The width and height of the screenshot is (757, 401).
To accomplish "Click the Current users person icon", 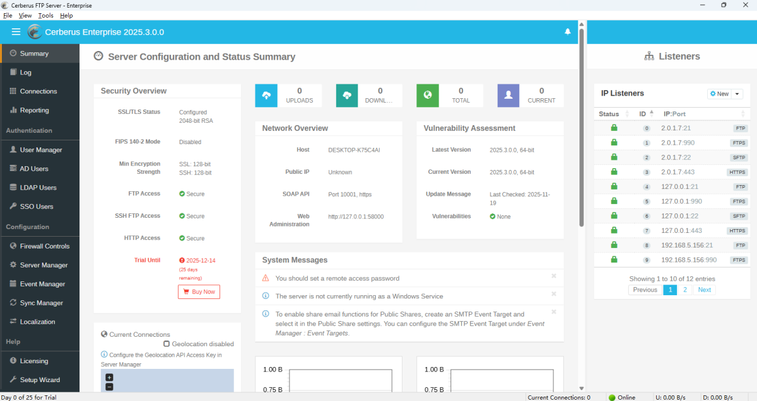I will pyautogui.click(x=508, y=96).
